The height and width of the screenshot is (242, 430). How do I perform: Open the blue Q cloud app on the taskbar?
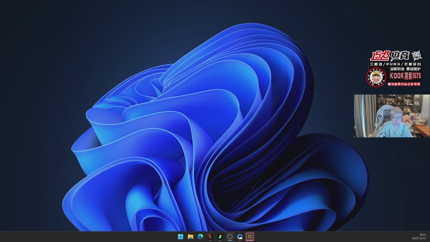(240, 237)
